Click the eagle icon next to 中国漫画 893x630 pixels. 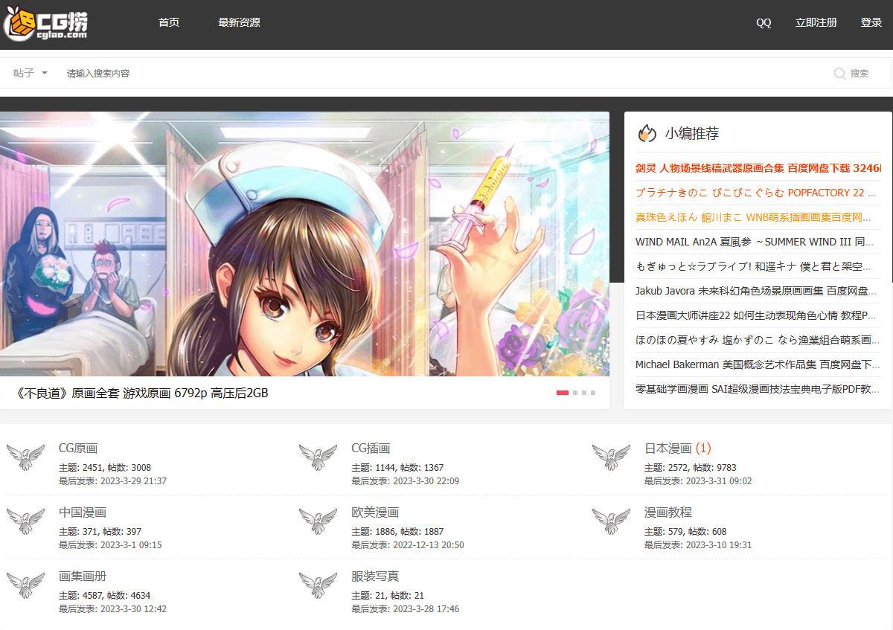pyautogui.click(x=25, y=521)
